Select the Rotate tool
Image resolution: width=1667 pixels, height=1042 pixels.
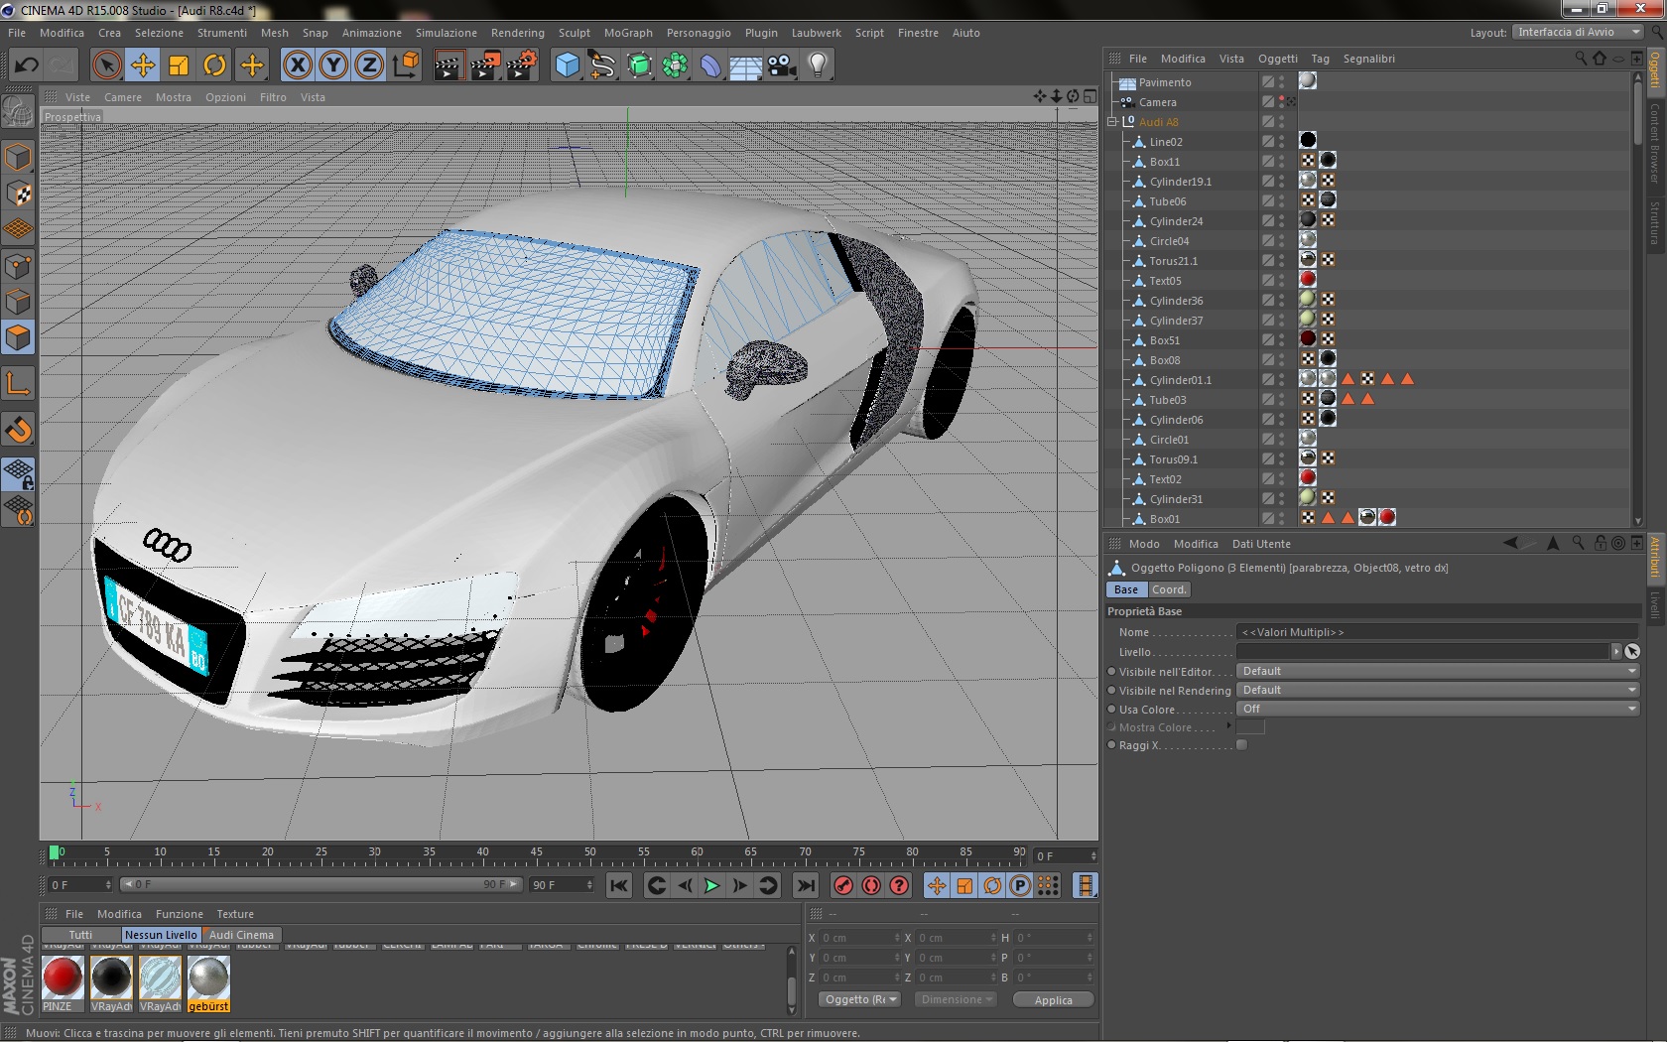coord(214,65)
